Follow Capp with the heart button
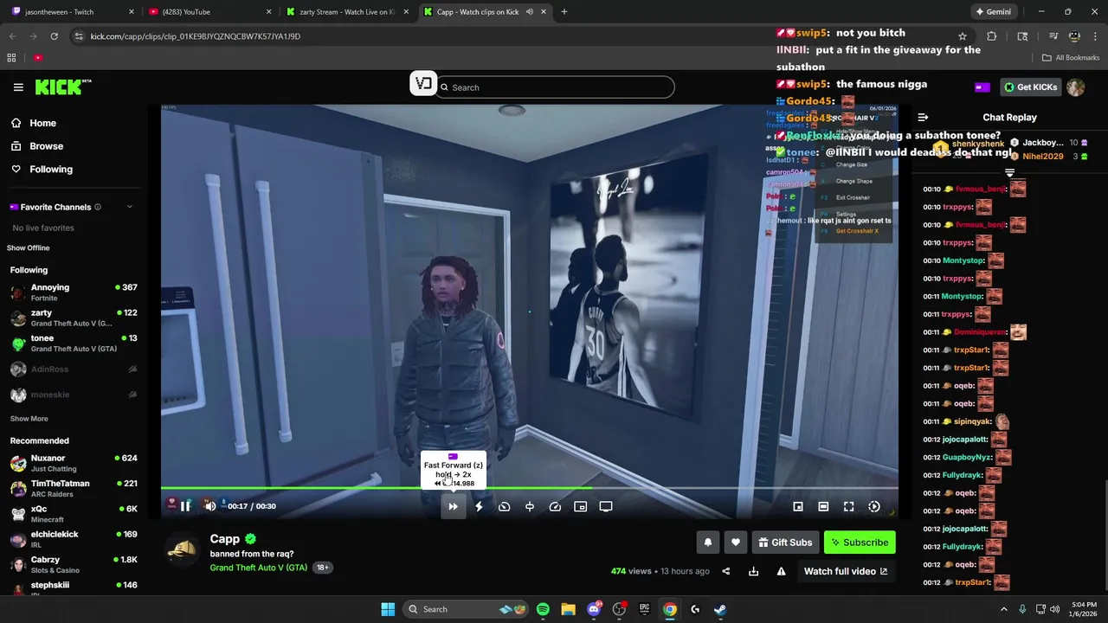Viewport: 1108px width, 623px height. (x=736, y=543)
